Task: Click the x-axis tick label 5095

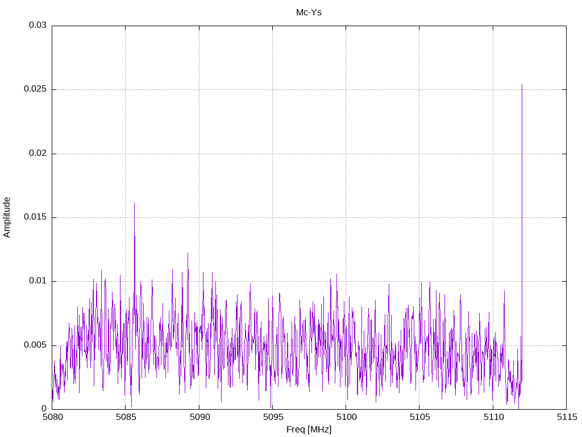Action: 273,417
